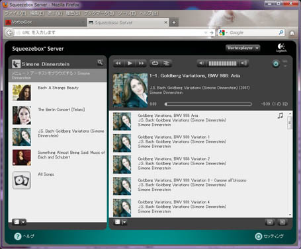Click the browser back arrow button
This screenshot has width=301, height=249.
coord(9,33)
